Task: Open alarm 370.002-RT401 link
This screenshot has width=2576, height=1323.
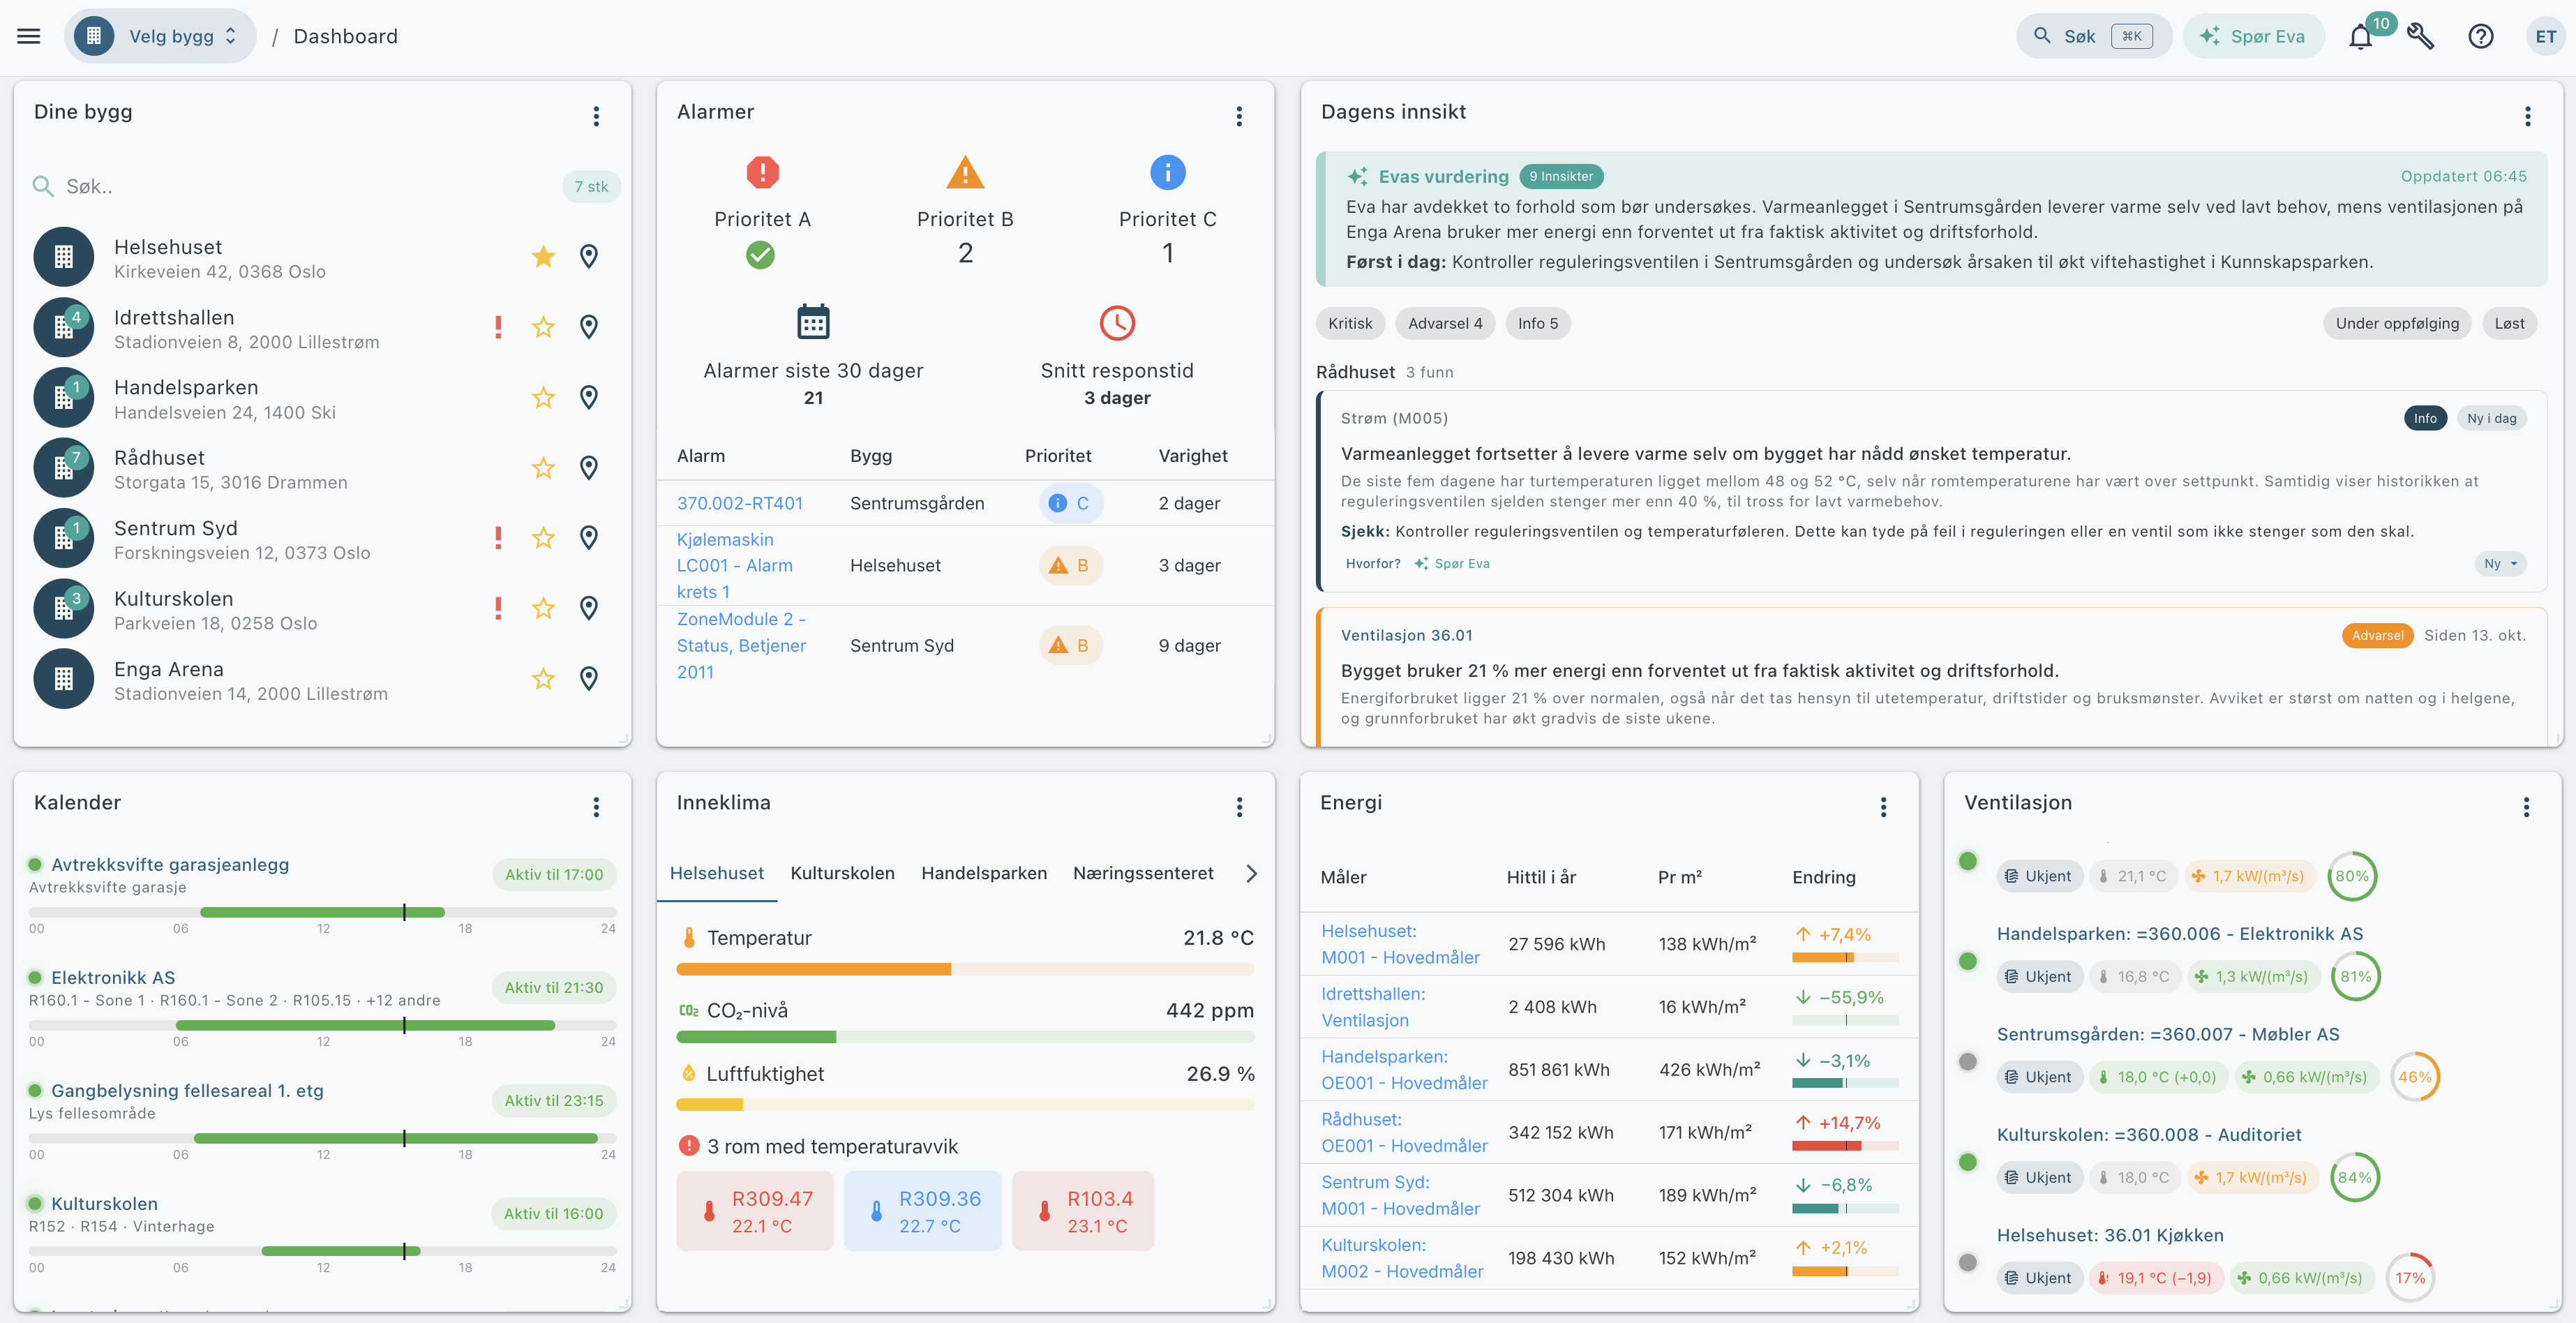Action: coord(740,503)
